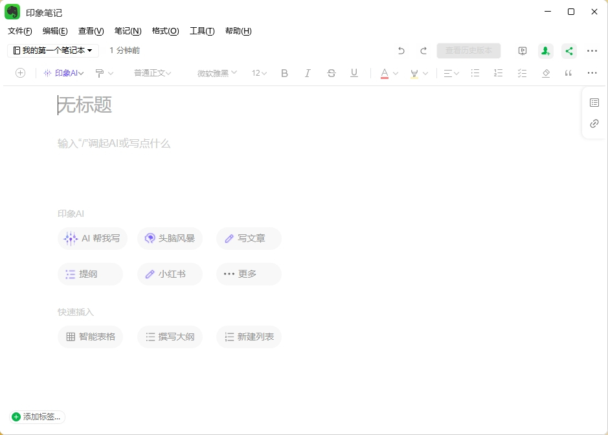The height and width of the screenshot is (435, 608).
Task: Expand the 普通正文 paragraph style dropdown
Action: (x=152, y=72)
